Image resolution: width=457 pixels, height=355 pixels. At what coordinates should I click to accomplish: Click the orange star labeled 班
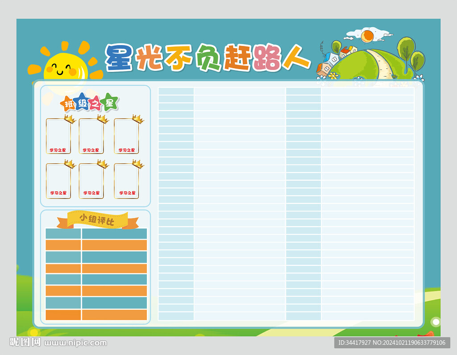pos(68,104)
